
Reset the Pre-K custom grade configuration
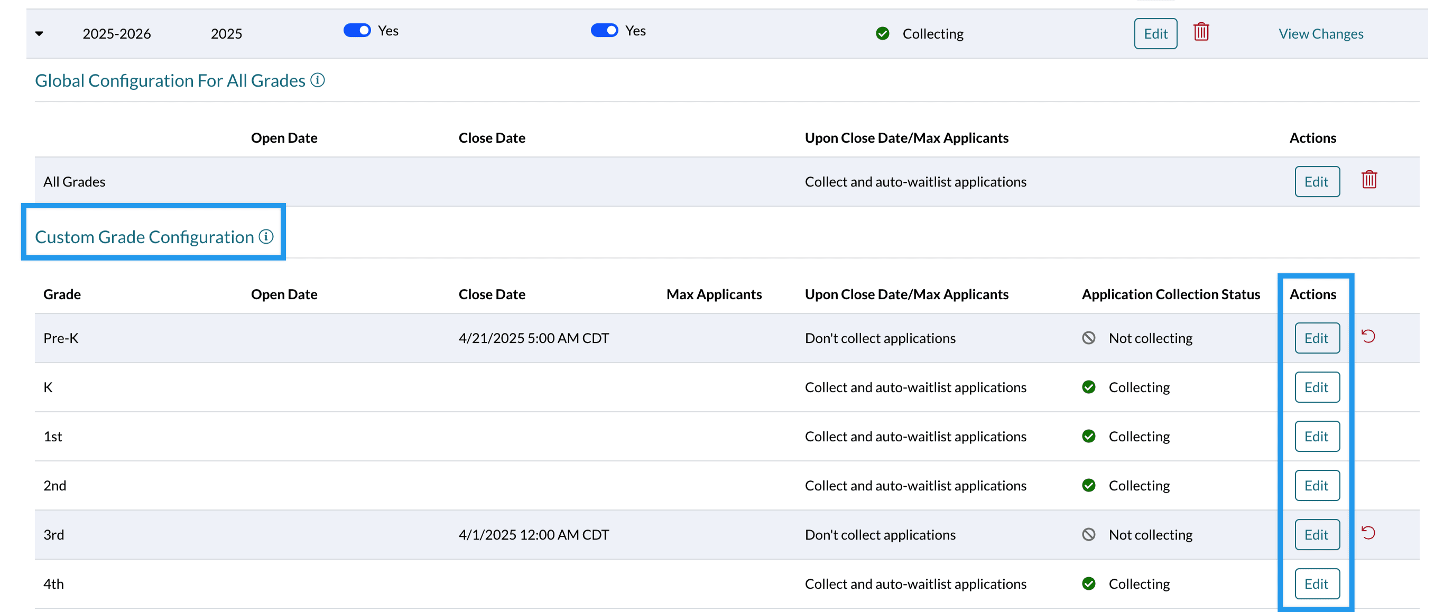pos(1368,336)
